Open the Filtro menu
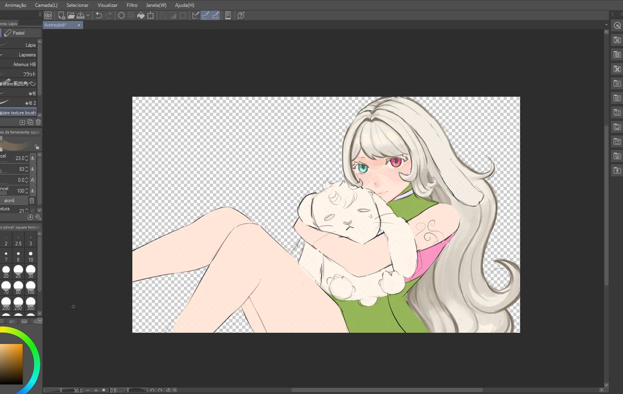 coord(132,5)
